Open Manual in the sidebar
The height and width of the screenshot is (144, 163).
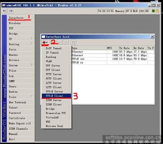click(13, 134)
